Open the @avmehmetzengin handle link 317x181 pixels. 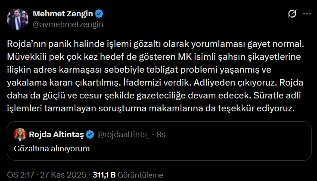click(x=68, y=24)
